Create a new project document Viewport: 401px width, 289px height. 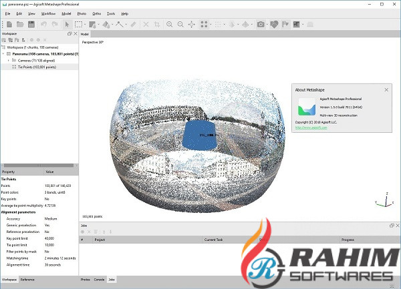tap(9, 25)
